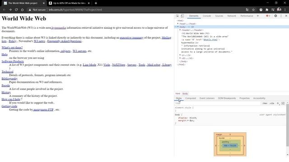The height and width of the screenshot is (162, 289).
Task: Close the World Wide Web project tab
Action: [44, 3]
